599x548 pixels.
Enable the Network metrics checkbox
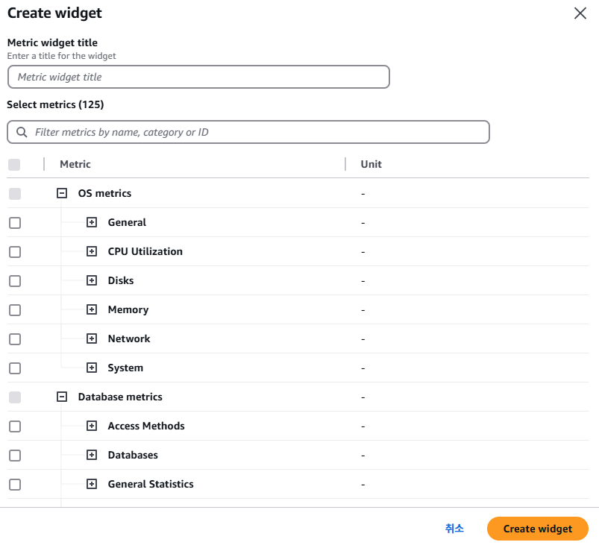click(15, 339)
